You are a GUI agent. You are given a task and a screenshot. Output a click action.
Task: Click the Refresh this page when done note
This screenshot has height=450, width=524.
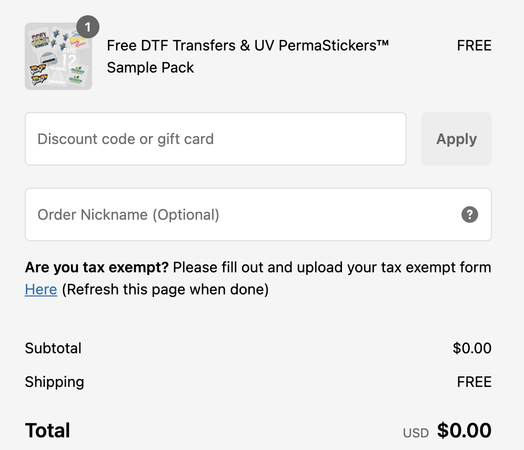[165, 290]
